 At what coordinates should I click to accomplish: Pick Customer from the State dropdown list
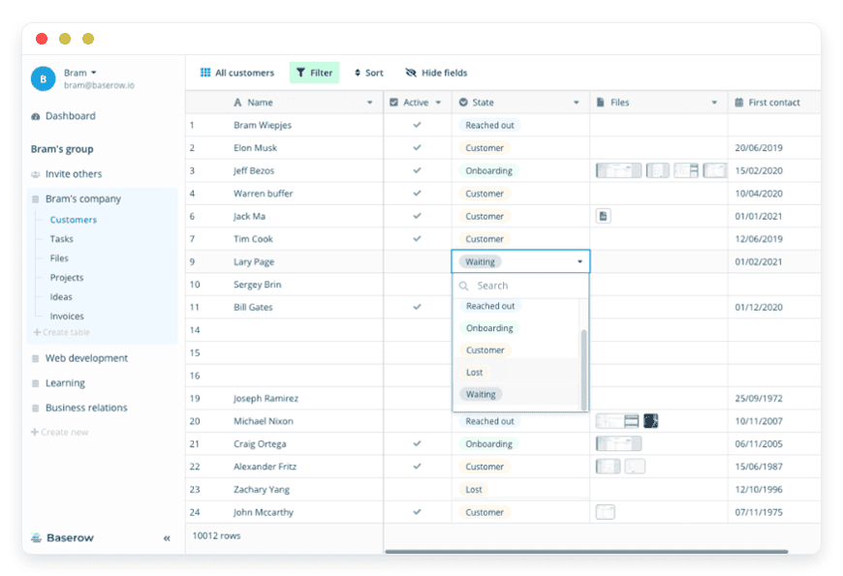(484, 349)
